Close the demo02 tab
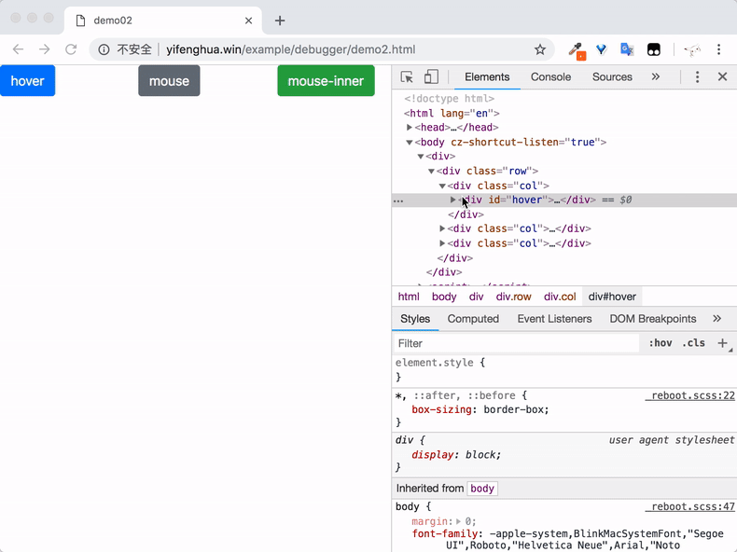Image resolution: width=737 pixels, height=552 pixels. (249, 21)
